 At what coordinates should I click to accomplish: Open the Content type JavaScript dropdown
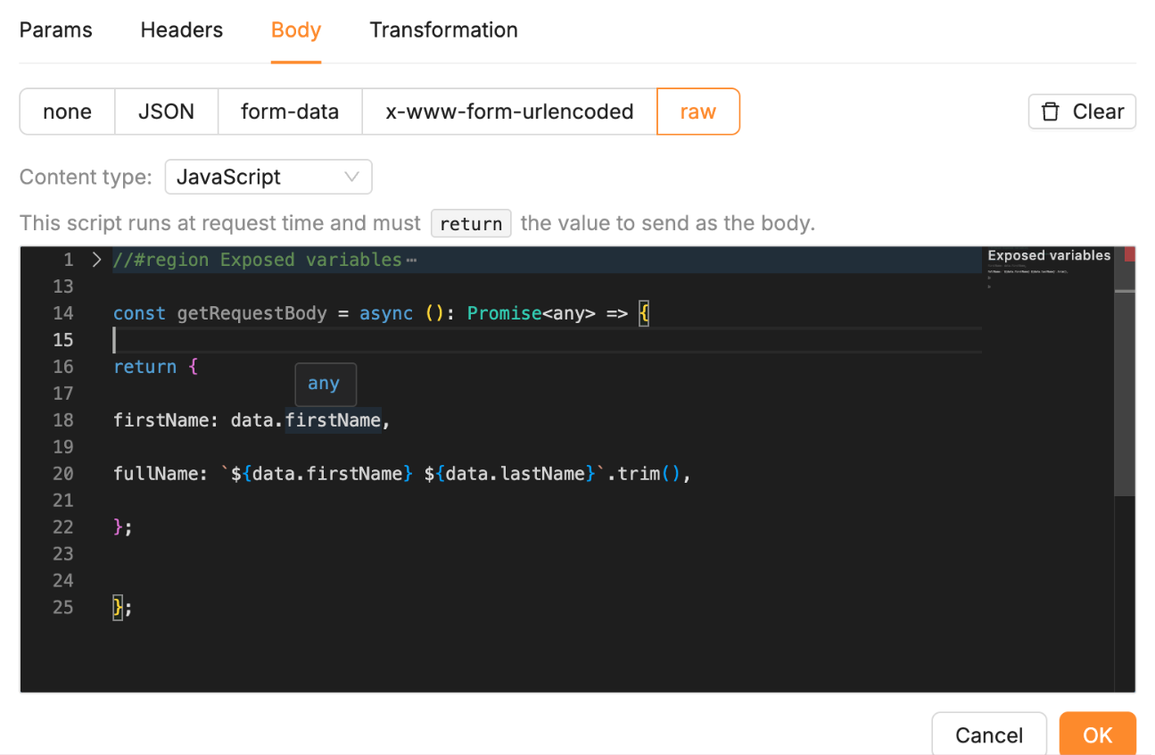(x=268, y=177)
